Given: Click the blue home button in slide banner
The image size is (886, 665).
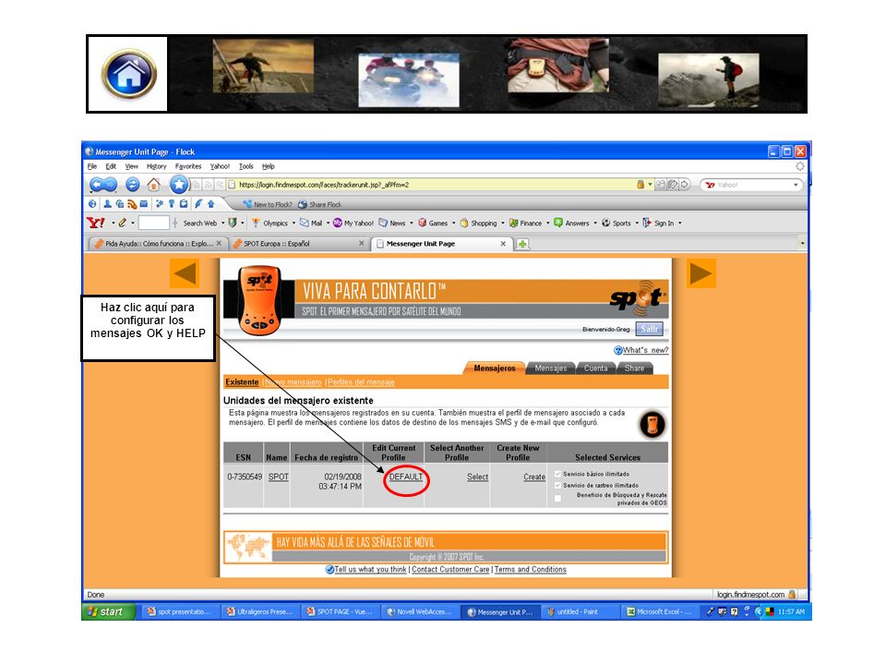Looking at the screenshot, I should tap(129, 74).
